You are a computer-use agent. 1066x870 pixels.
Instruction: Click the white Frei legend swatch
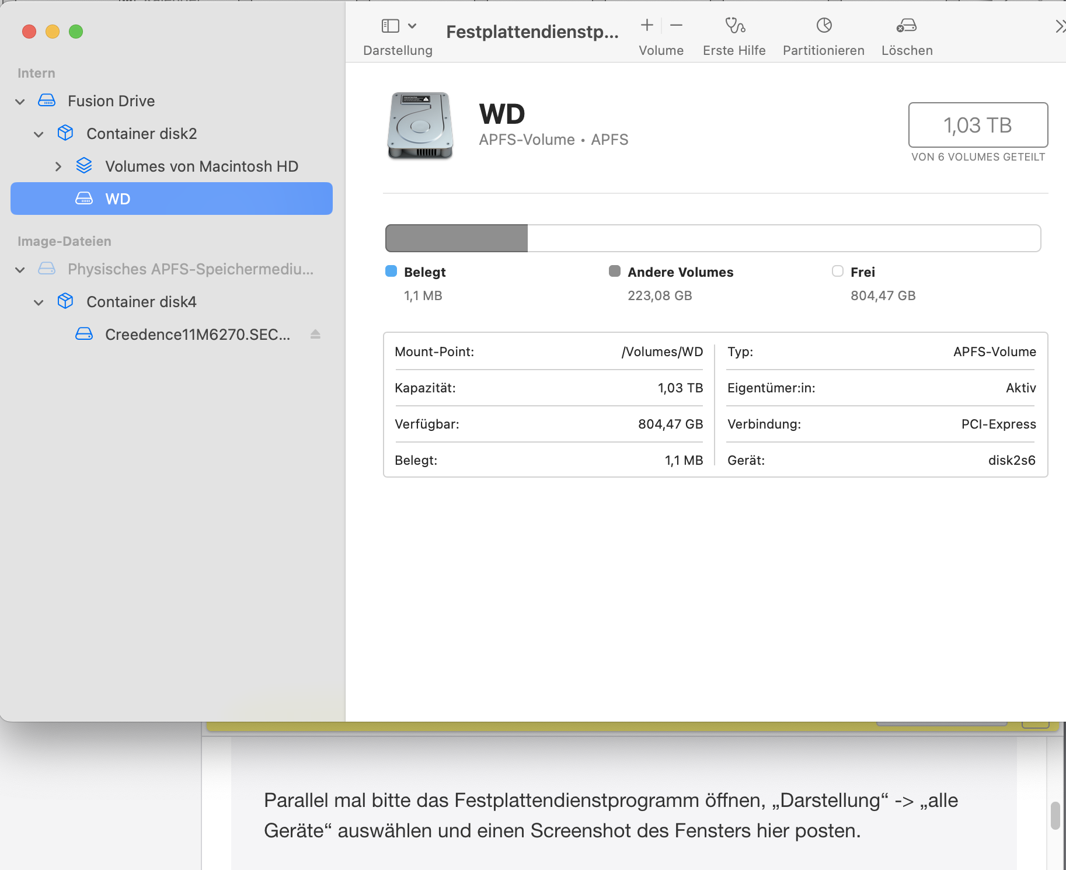(x=838, y=271)
